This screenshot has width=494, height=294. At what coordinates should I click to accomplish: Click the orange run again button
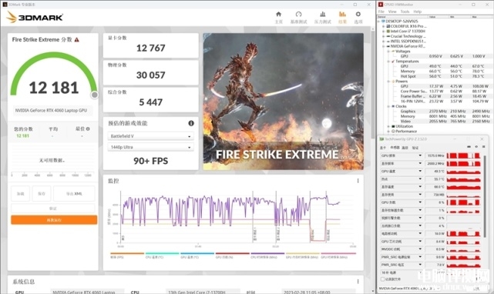(x=54, y=219)
